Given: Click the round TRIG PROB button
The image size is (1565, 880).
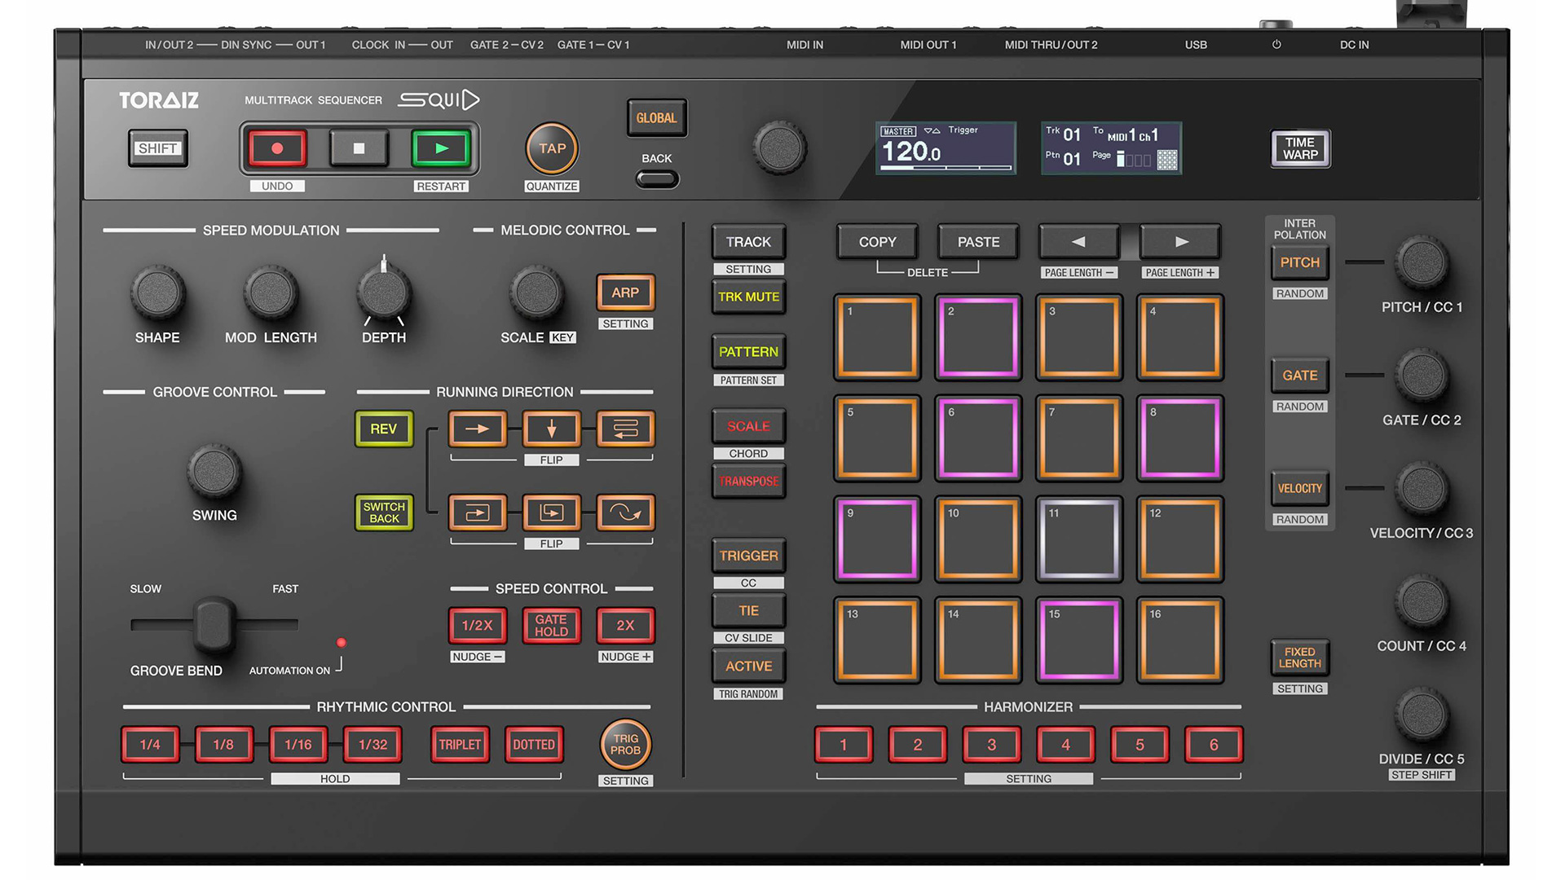Looking at the screenshot, I should click(625, 745).
